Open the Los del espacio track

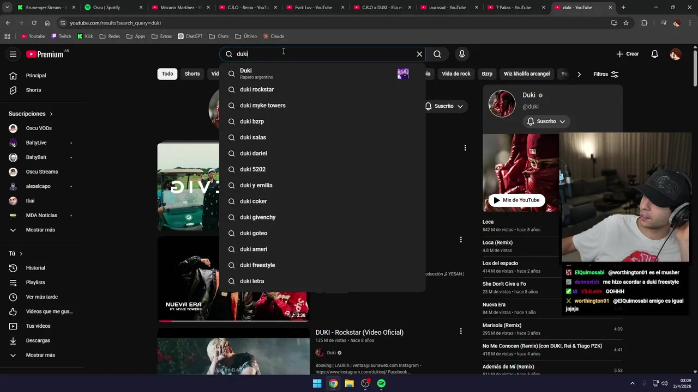pos(500,263)
